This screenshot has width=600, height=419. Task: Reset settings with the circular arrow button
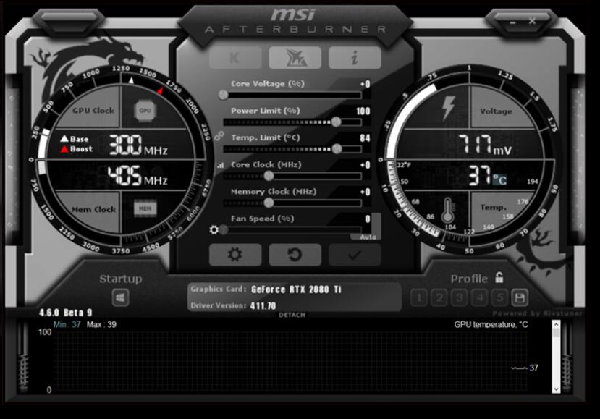click(x=295, y=255)
